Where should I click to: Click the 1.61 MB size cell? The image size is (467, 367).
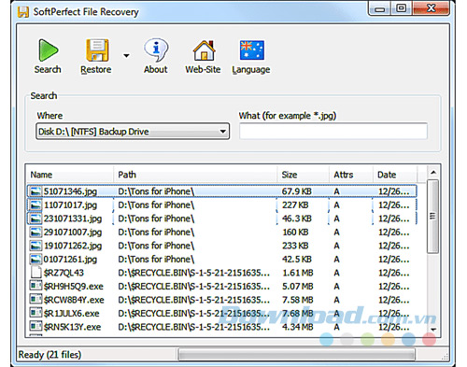coord(297,273)
